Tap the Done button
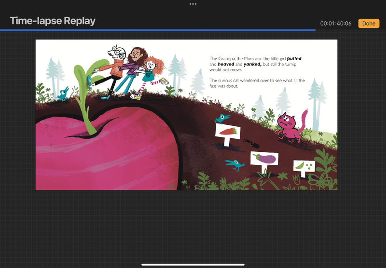The height and width of the screenshot is (268, 386). pos(369,23)
